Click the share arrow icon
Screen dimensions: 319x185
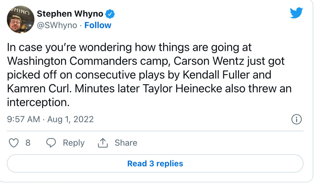103,143
